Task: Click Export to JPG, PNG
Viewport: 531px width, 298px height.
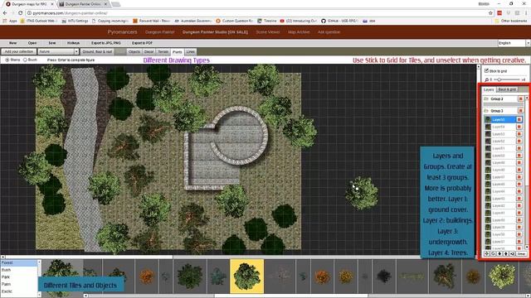Action: tap(105, 43)
